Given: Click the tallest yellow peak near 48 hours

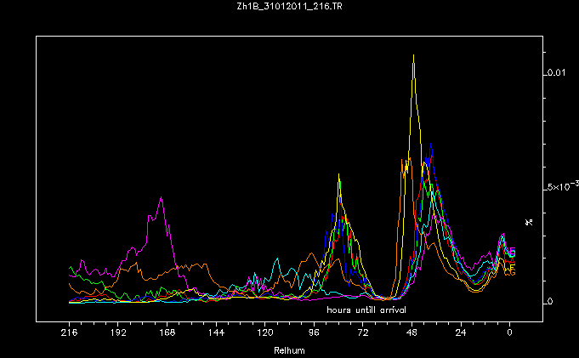Looking at the screenshot, I should 413,56.
